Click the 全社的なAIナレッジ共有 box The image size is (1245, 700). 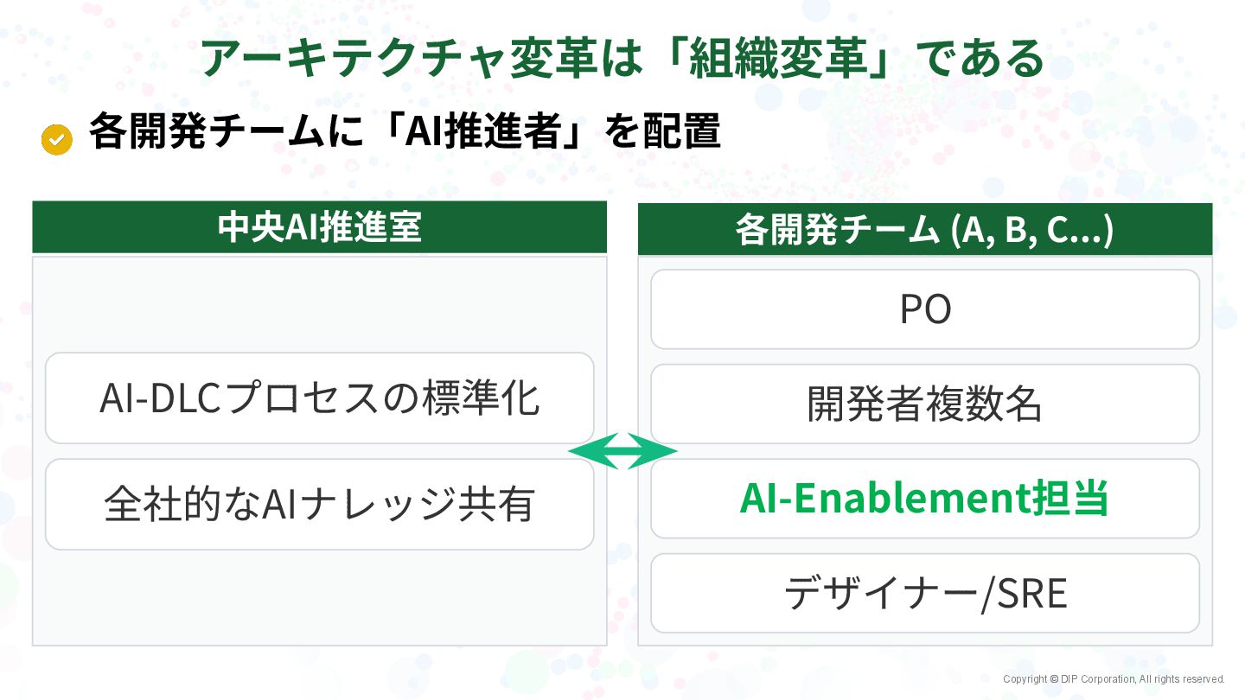pyautogui.click(x=319, y=504)
